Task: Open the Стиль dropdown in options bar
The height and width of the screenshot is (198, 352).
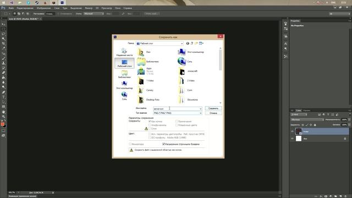Action: (x=94, y=14)
